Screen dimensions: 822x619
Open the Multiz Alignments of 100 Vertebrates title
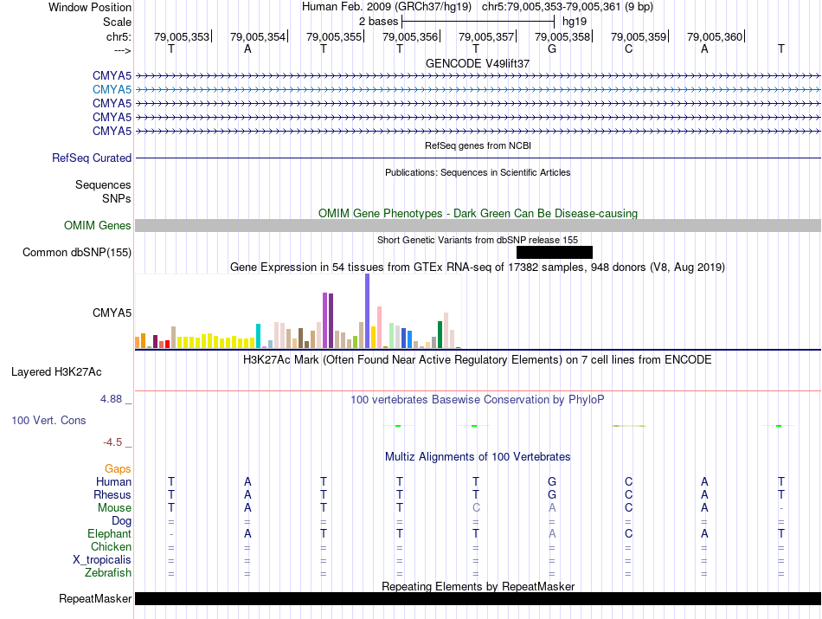tap(477, 456)
